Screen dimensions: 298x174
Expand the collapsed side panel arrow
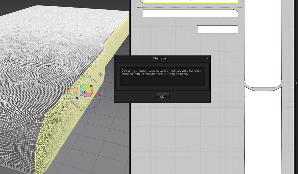tap(296, 83)
